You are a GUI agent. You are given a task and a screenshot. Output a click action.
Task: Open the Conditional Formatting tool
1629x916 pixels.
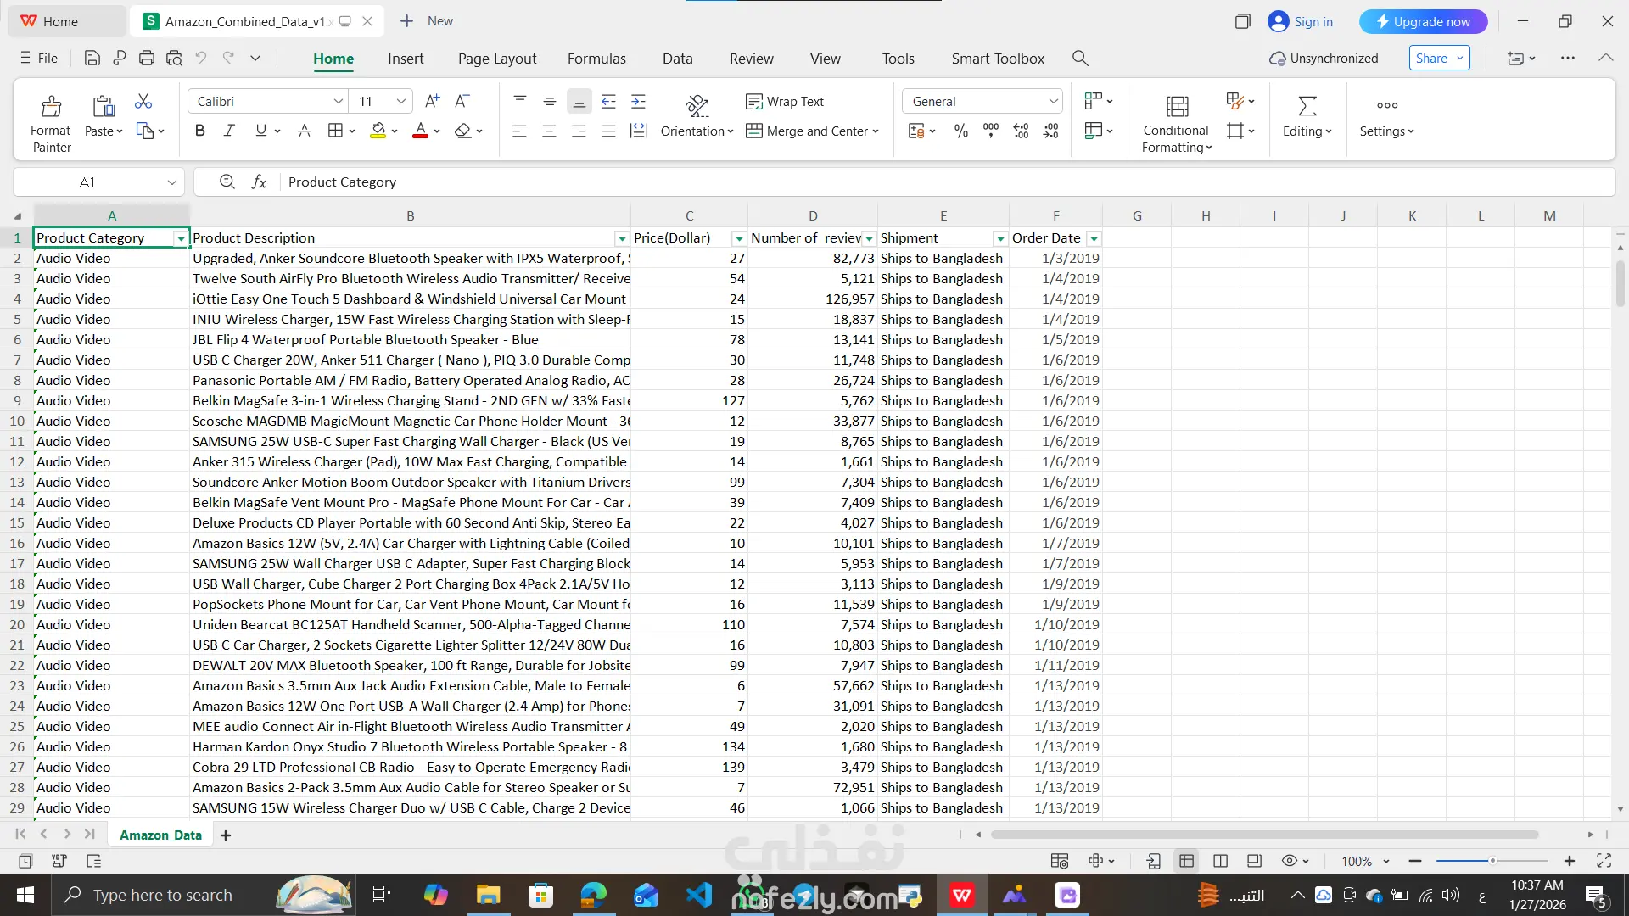(1176, 108)
